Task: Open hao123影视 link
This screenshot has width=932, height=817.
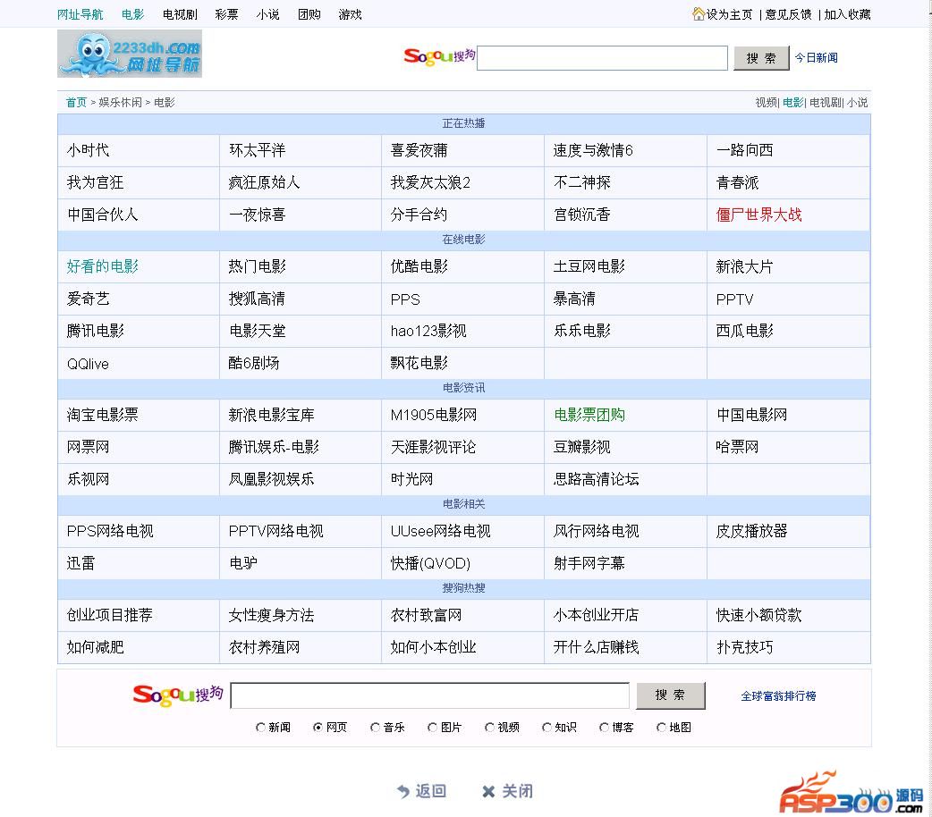Action: tap(428, 331)
